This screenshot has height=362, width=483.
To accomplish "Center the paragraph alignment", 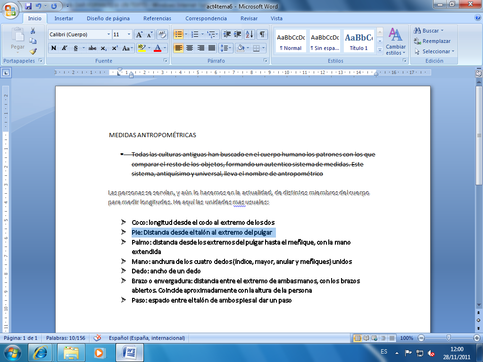I will pos(189,48).
